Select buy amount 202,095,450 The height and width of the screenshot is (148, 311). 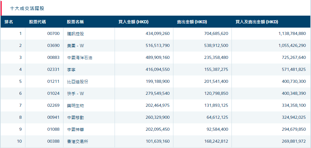pyautogui.click(x=158, y=129)
